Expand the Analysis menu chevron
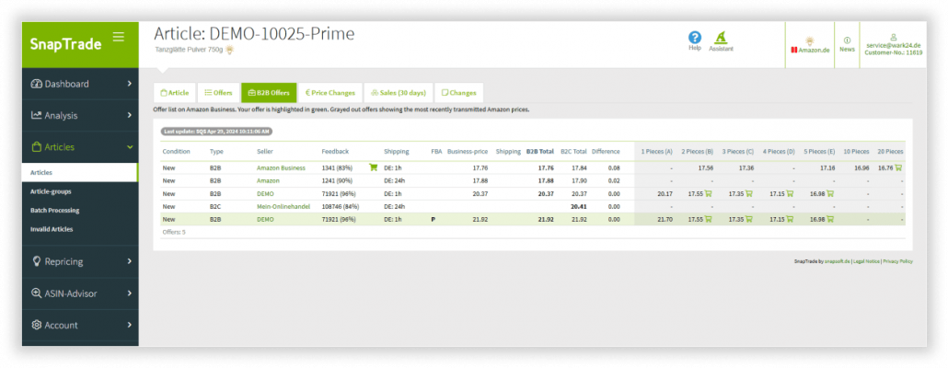948x368 pixels. [130, 115]
